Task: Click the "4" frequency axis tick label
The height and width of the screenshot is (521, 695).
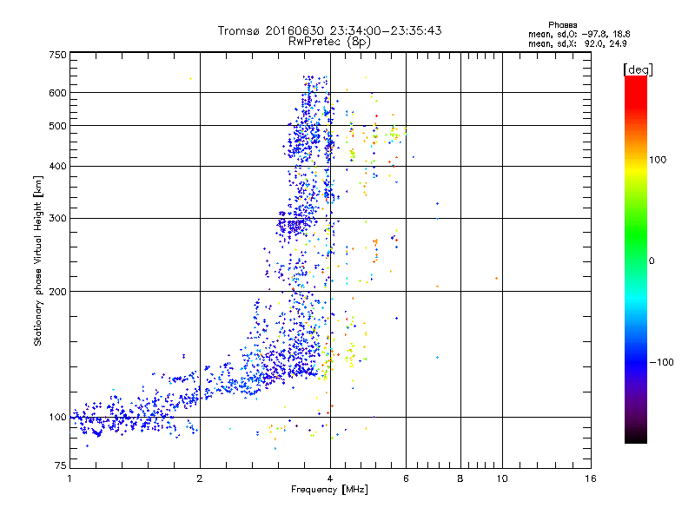Action: tap(330, 478)
